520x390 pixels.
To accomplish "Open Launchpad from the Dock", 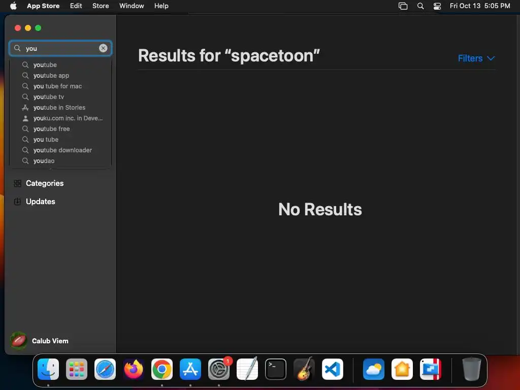I will coord(77,369).
